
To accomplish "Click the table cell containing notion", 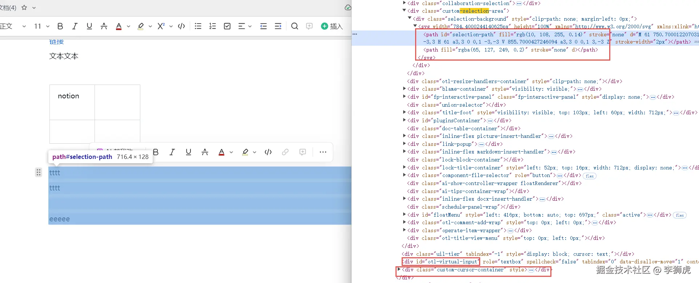I will click(x=72, y=102).
